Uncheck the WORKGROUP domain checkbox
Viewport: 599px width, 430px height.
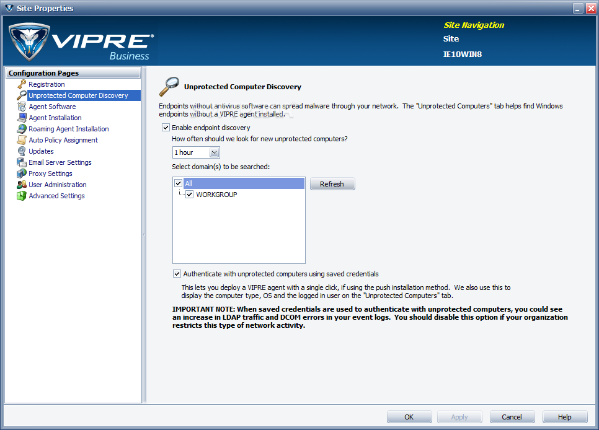click(190, 195)
